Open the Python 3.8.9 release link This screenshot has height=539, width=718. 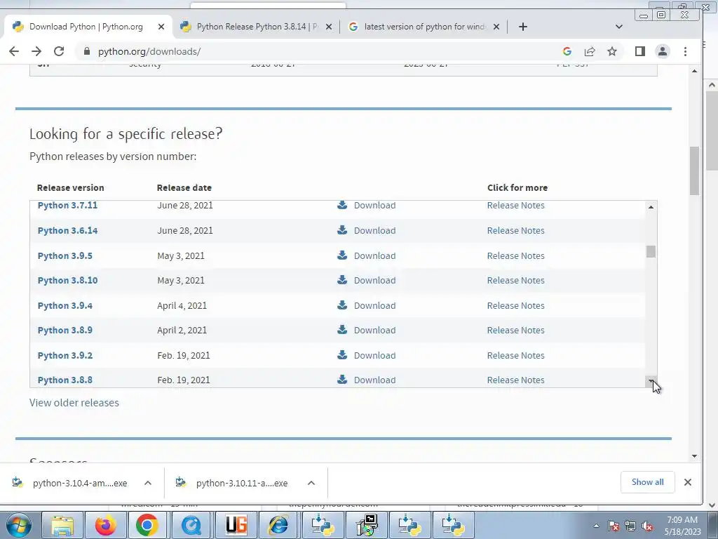click(65, 331)
